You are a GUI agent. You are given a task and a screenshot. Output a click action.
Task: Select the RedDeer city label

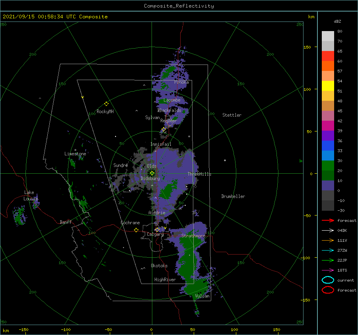coord(169,121)
